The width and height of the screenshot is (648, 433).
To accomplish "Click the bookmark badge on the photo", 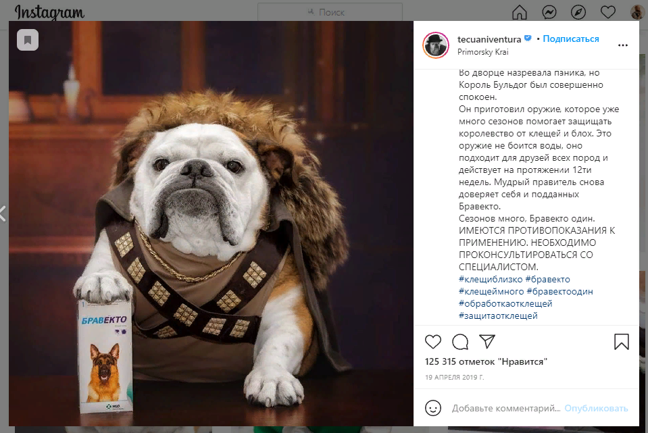I will click(x=28, y=40).
